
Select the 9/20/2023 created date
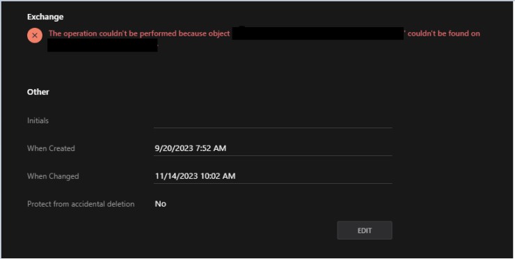(x=174, y=148)
